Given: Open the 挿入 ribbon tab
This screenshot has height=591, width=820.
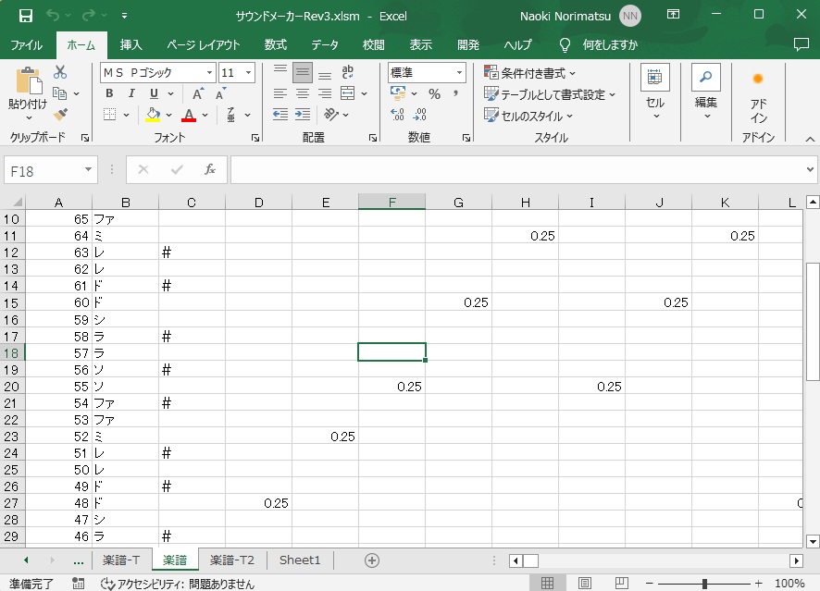Looking at the screenshot, I should (130, 44).
